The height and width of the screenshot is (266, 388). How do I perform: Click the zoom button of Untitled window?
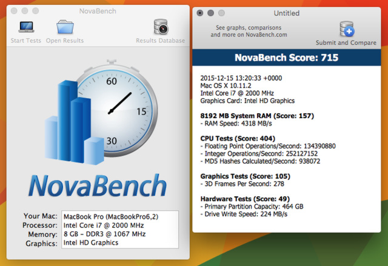(221, 13)
